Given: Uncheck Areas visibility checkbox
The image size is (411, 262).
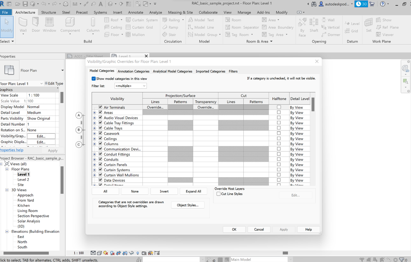Looking at the screenshot, I should [x=100, y=112].
